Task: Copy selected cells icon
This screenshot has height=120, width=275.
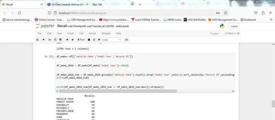Action: (55, 40)
